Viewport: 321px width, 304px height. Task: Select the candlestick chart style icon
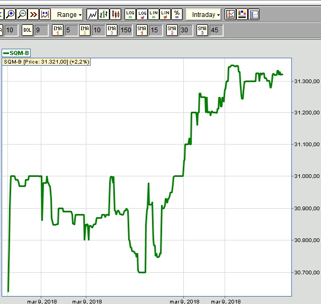tap(115, 14)
